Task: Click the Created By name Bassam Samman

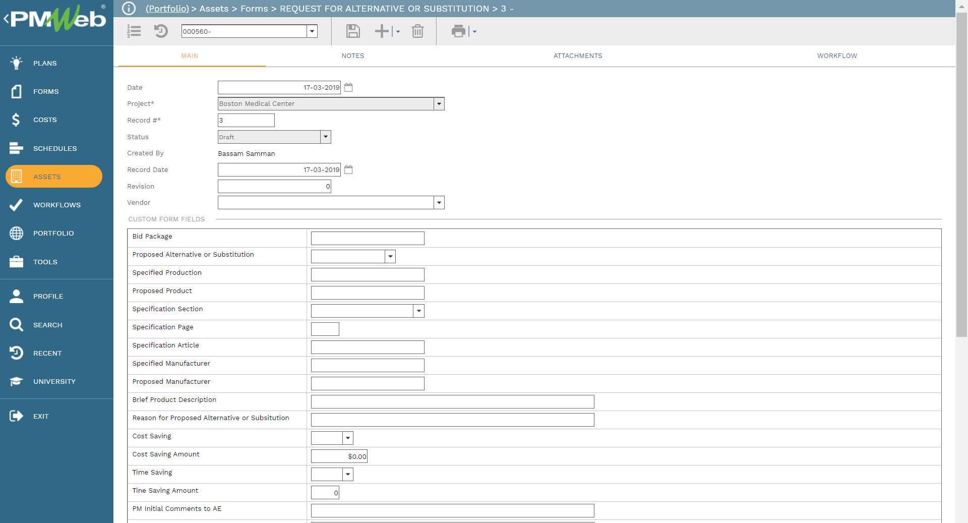Action: [x=246, y=153]
